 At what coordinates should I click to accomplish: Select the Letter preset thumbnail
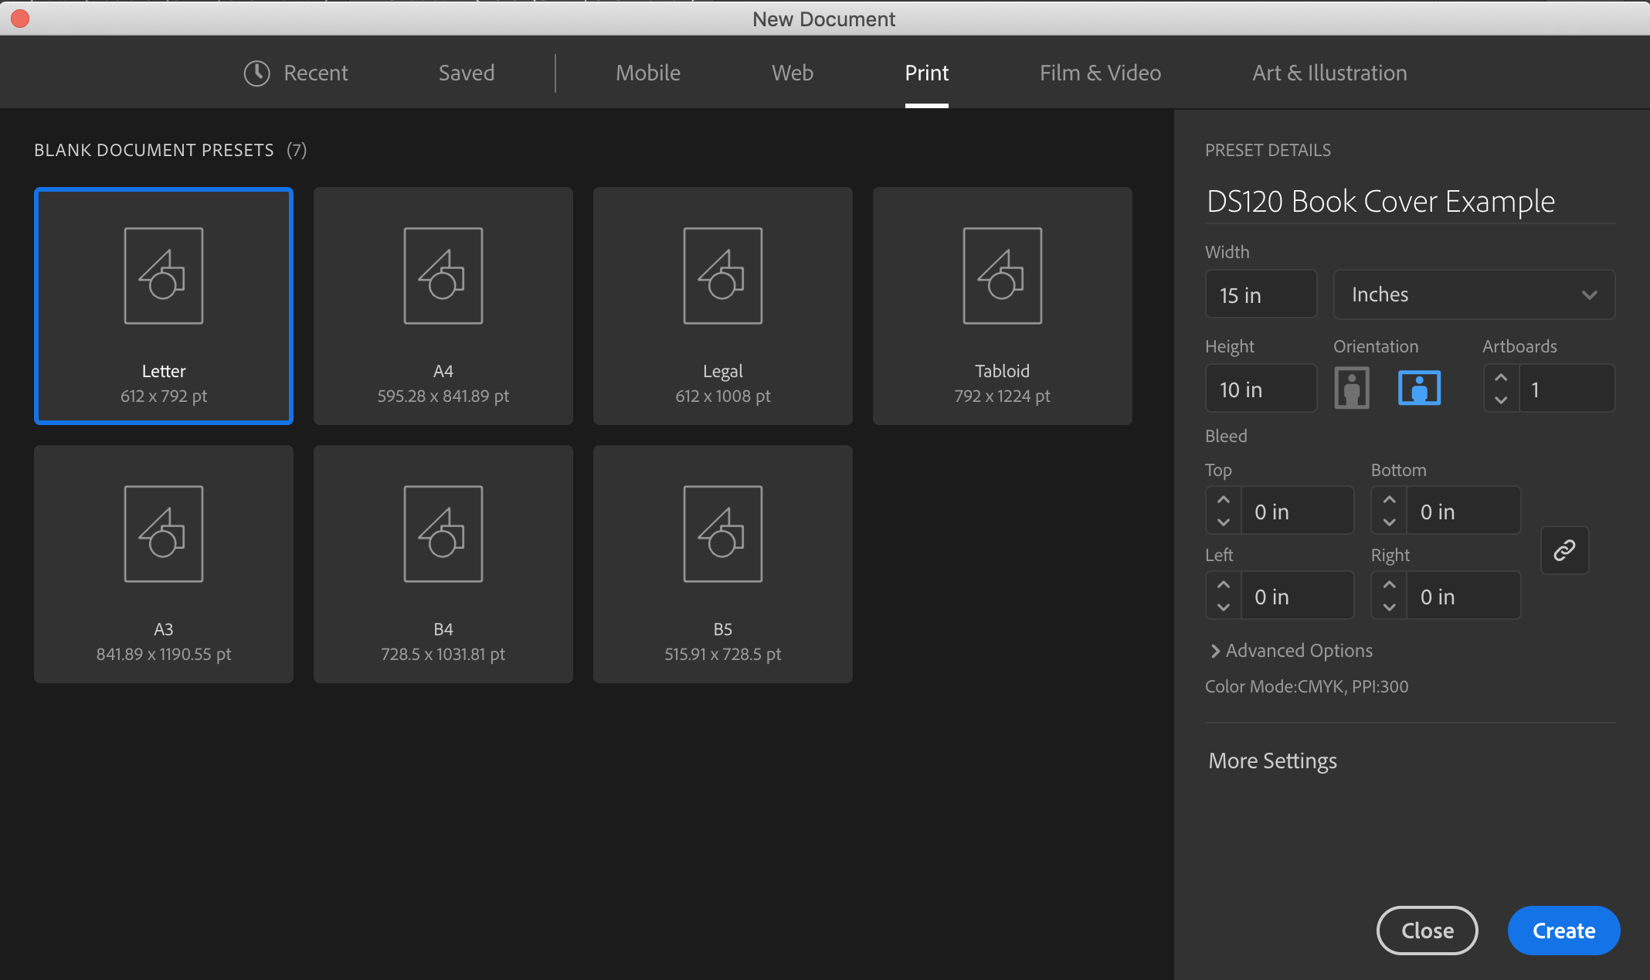pos(163,305)
